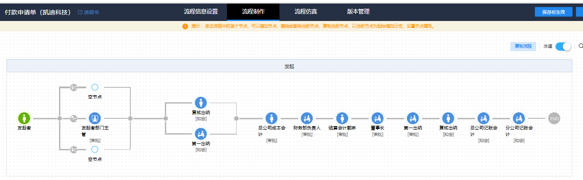This screenshot has width=583, height=180.
Task: Click the 保存后生效 button
Action: pyautogui.click(x=553, y=12)
